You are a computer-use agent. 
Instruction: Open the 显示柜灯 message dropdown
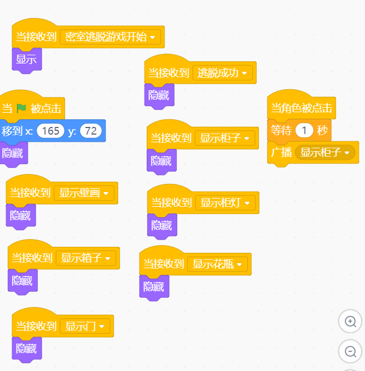(225, 203)
